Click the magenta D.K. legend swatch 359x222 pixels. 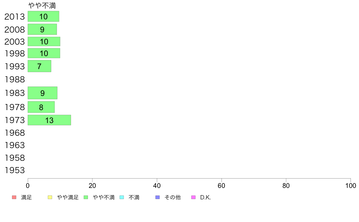click(x=193, y=197)
